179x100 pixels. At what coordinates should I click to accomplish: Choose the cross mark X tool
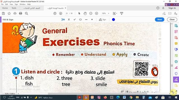pos(69,19)
